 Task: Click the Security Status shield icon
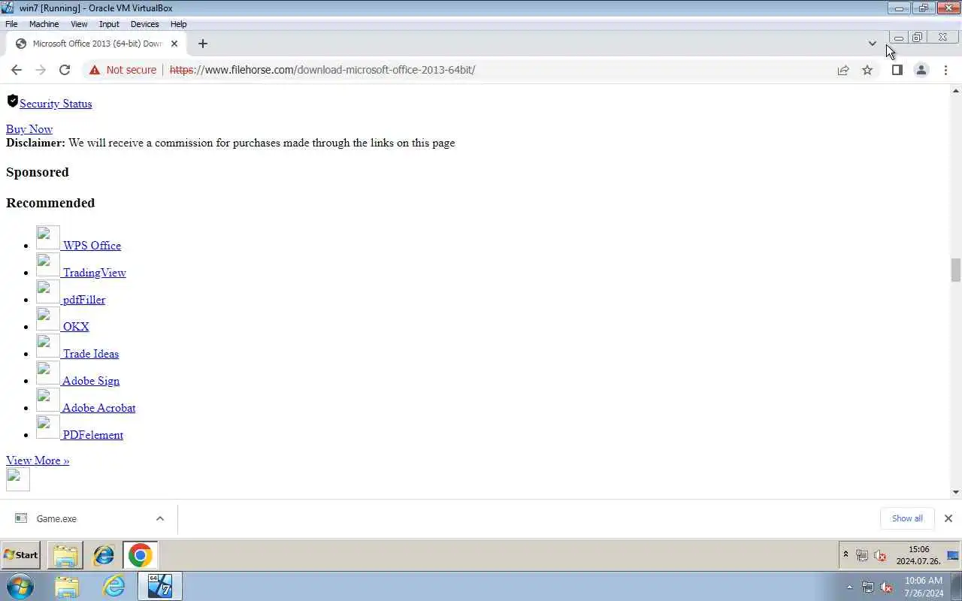[x=12, y=101]
